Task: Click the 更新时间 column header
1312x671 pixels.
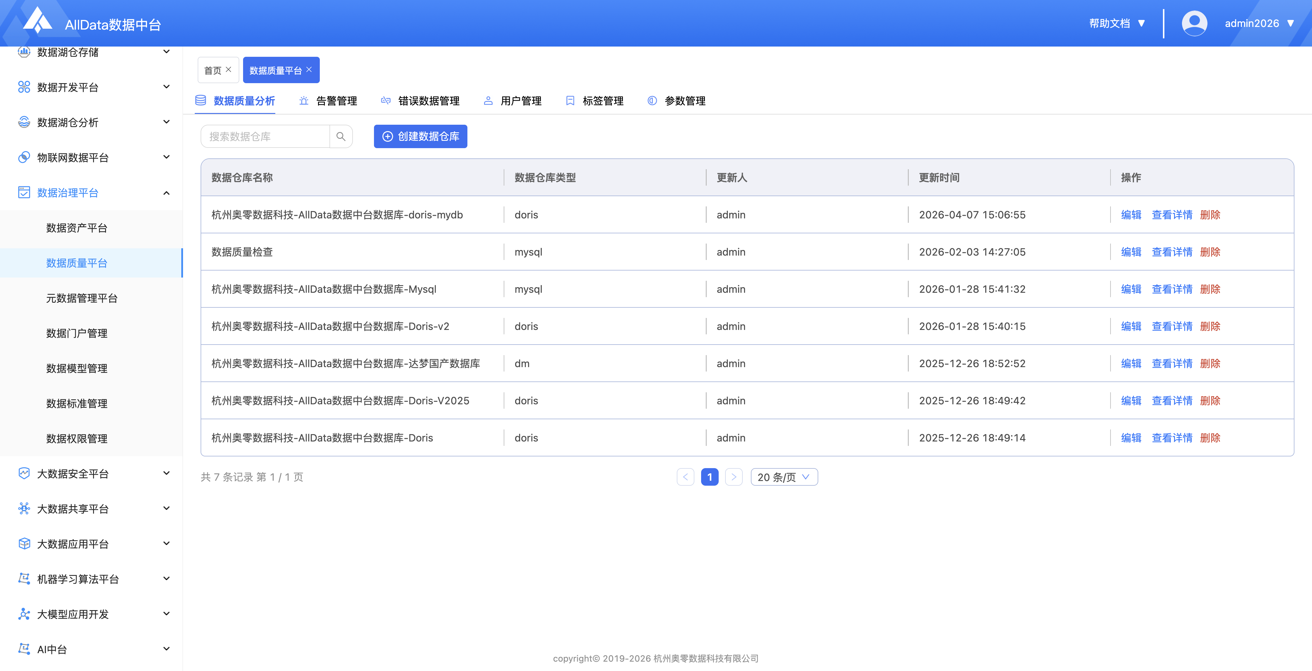Action: pyautogui.click(x=939, y=178)
